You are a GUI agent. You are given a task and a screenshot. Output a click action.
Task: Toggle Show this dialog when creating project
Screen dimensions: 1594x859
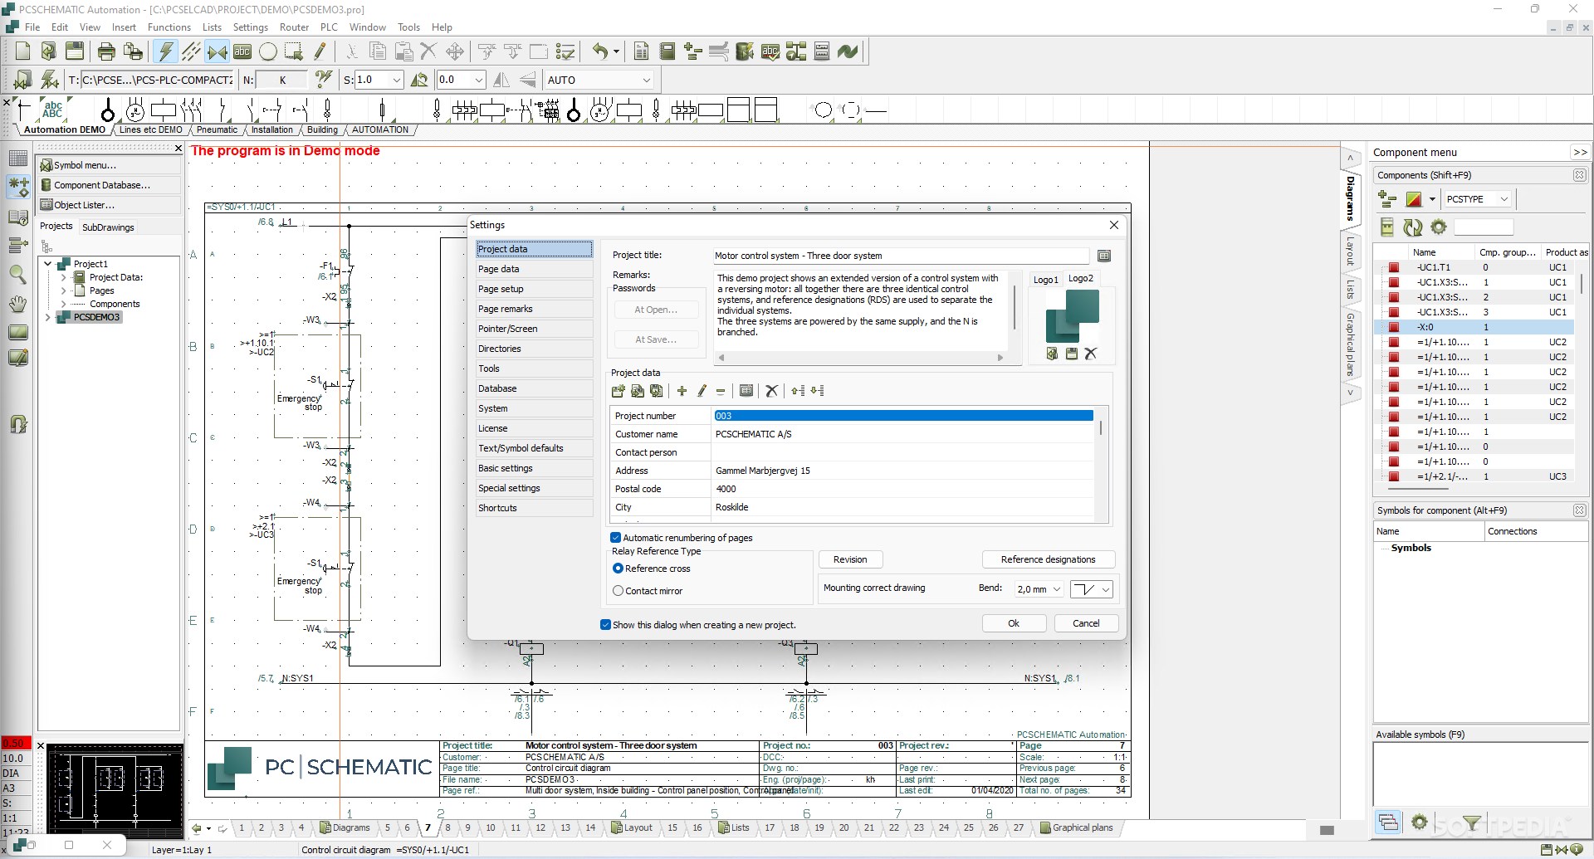coord(605,625)
